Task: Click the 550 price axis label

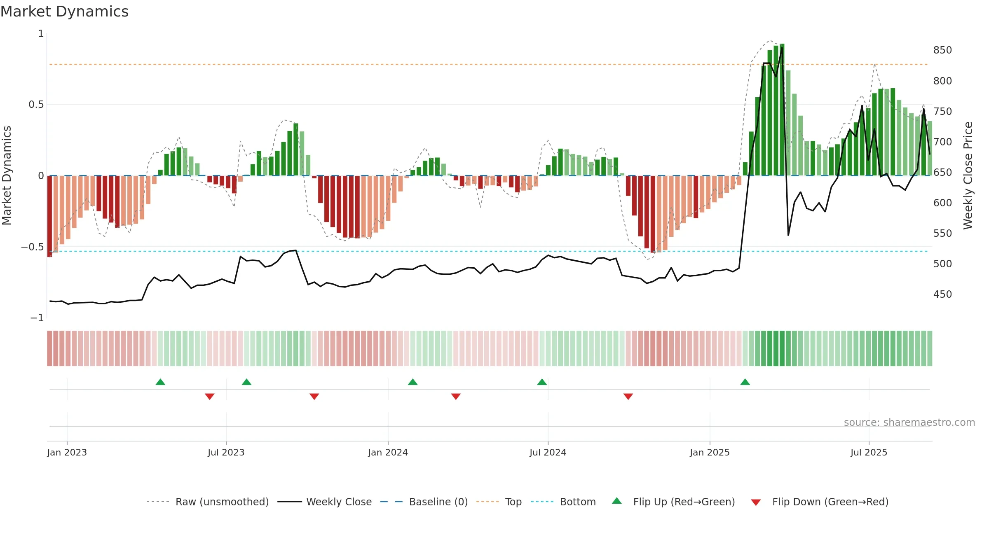Action: (x=942, y=233)
